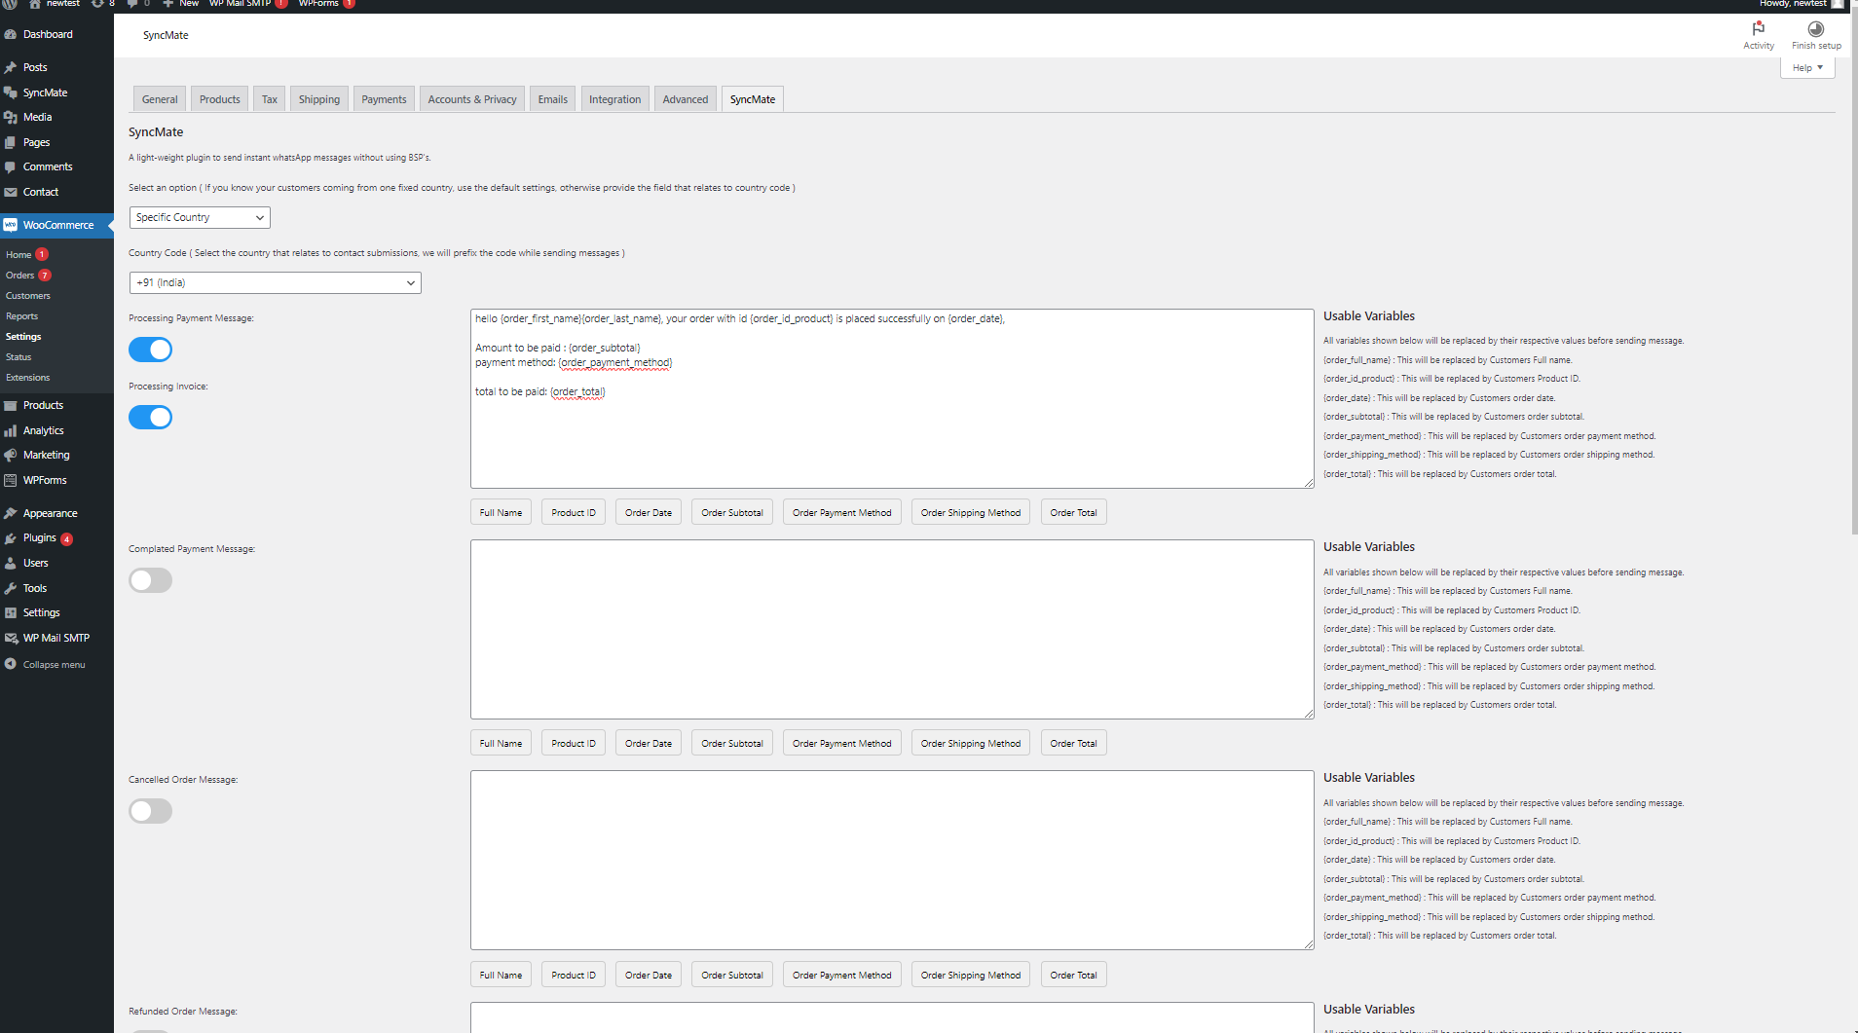Open Reports submenu link

coord(22,316)
